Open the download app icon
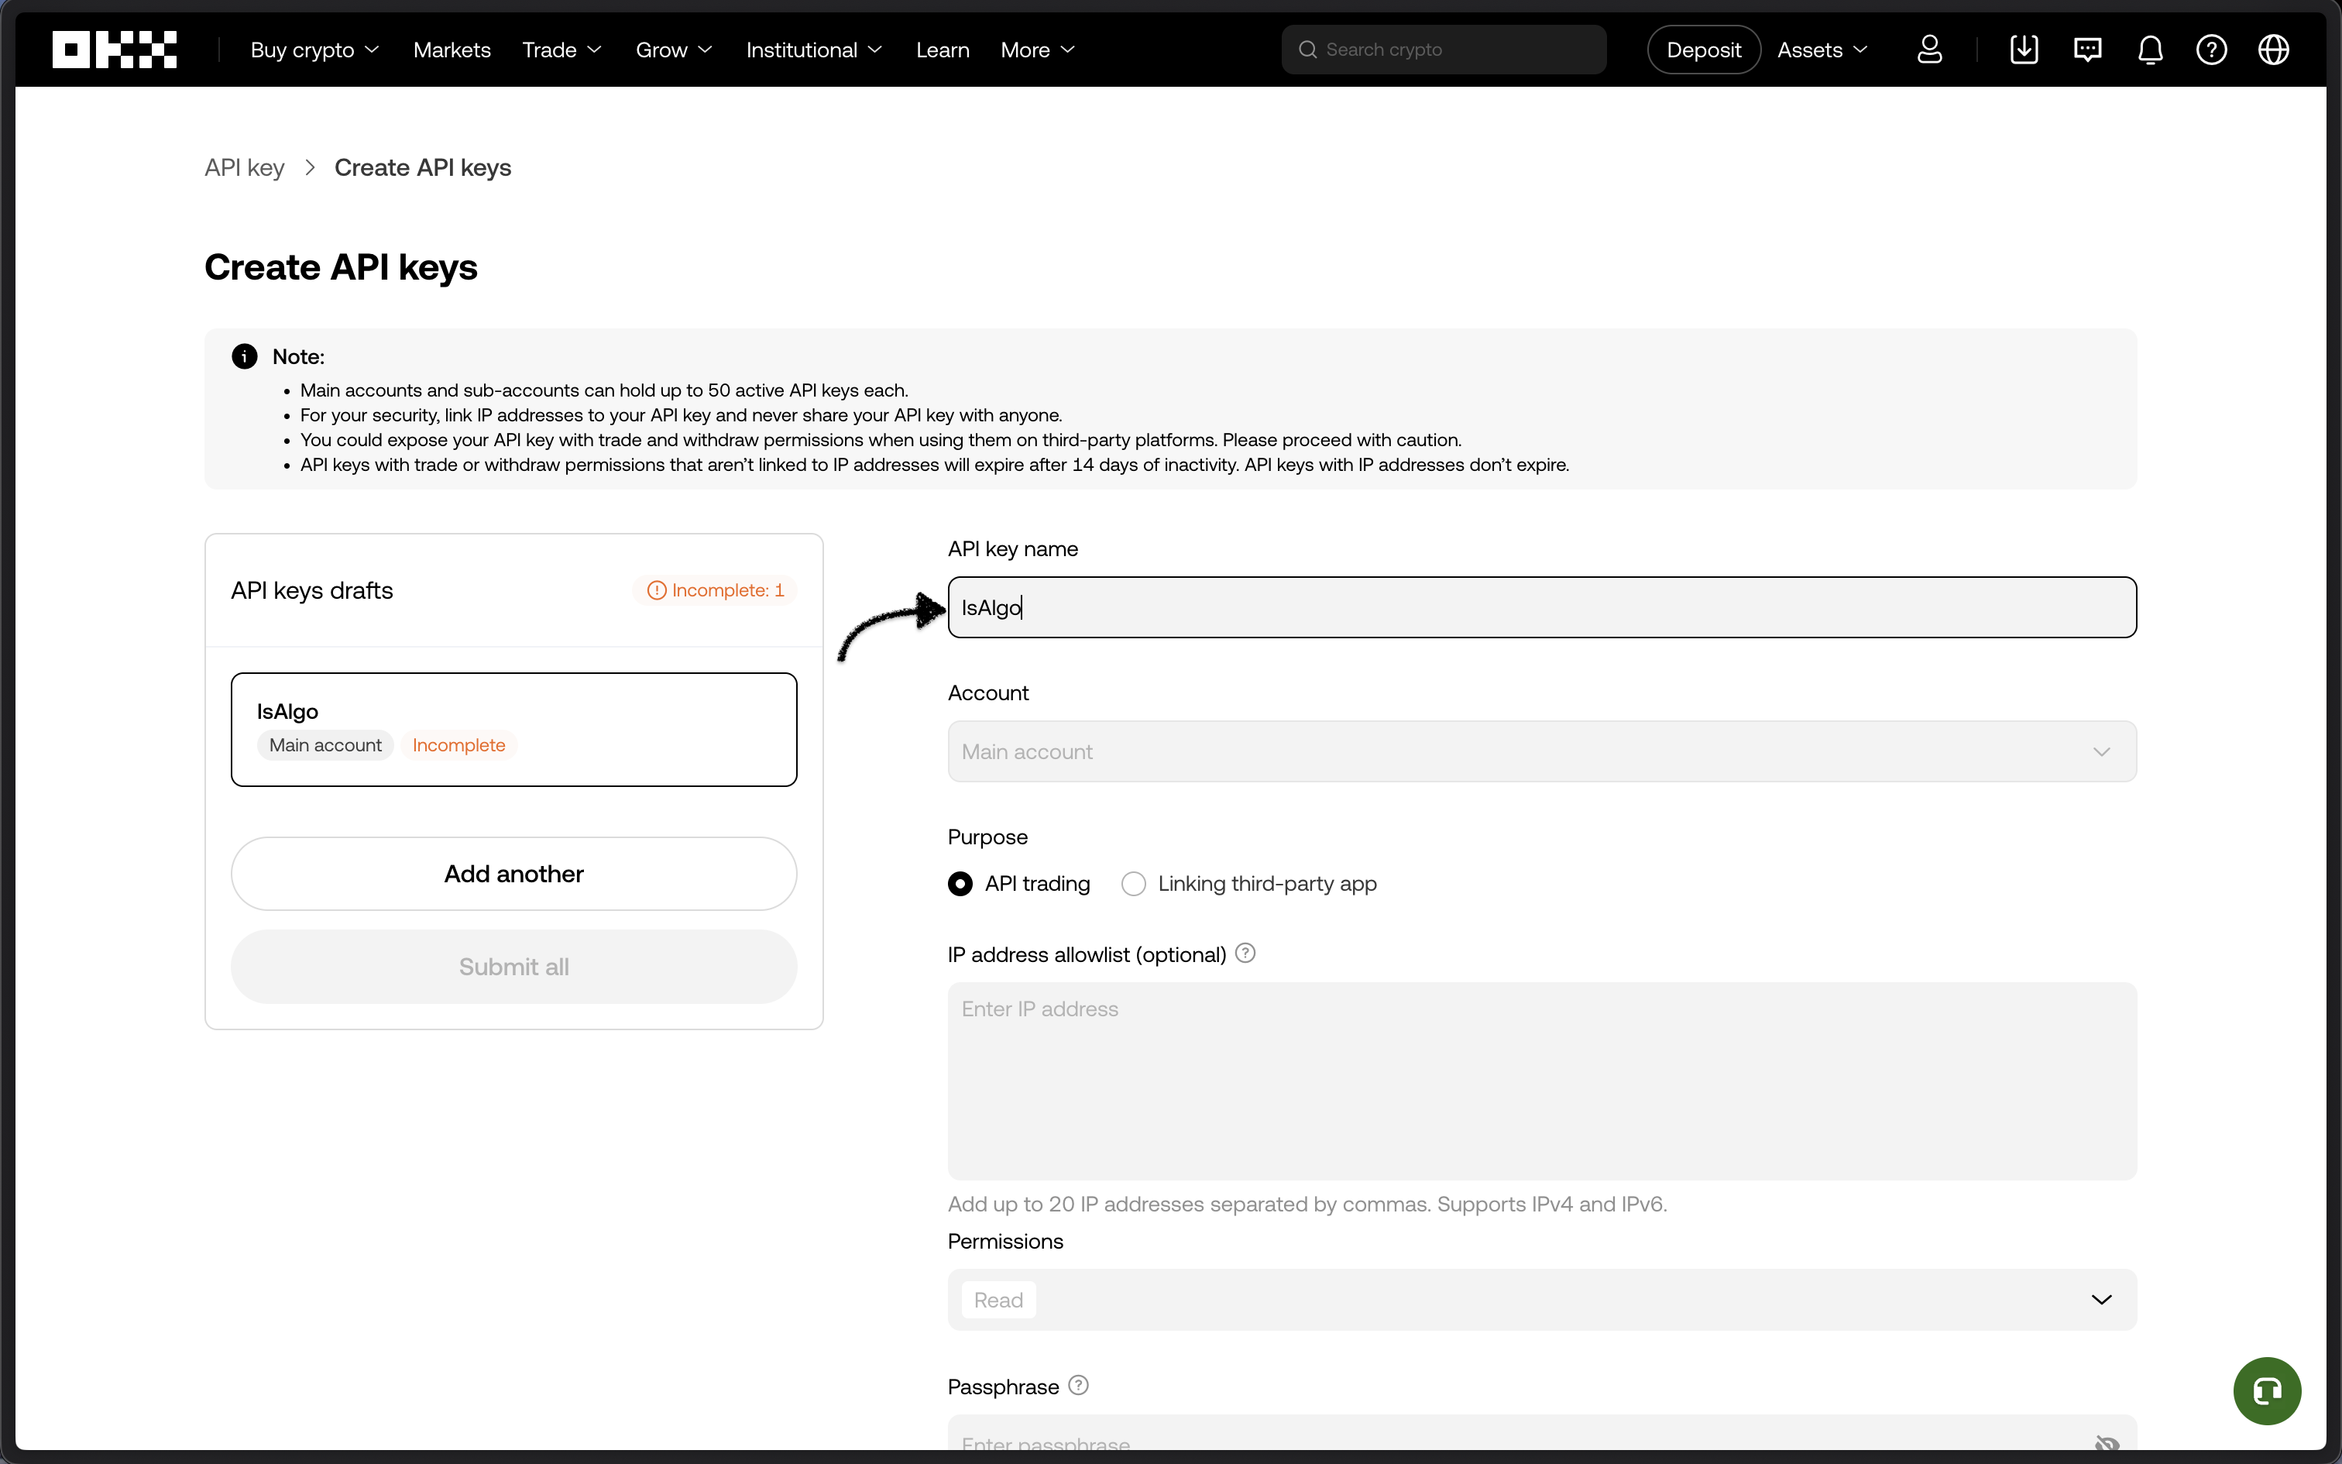 [2024, 48]
